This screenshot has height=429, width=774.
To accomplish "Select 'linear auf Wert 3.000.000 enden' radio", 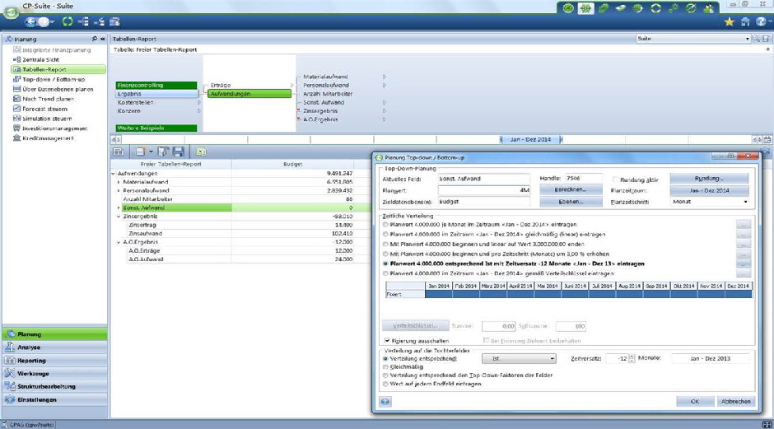I will [x=385, y=244].
